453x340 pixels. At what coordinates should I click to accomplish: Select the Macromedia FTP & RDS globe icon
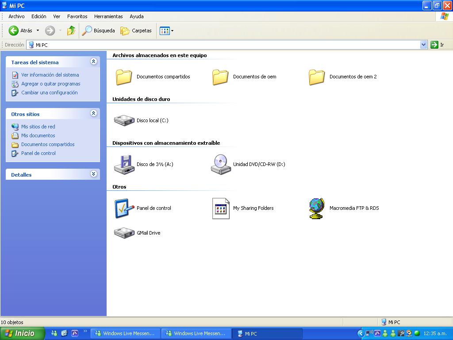[317, 208]
